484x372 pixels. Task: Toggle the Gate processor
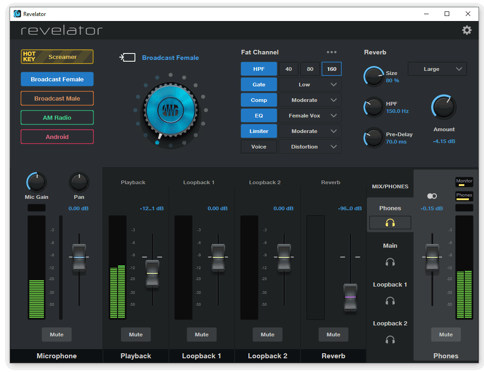(x=258, y=84)
